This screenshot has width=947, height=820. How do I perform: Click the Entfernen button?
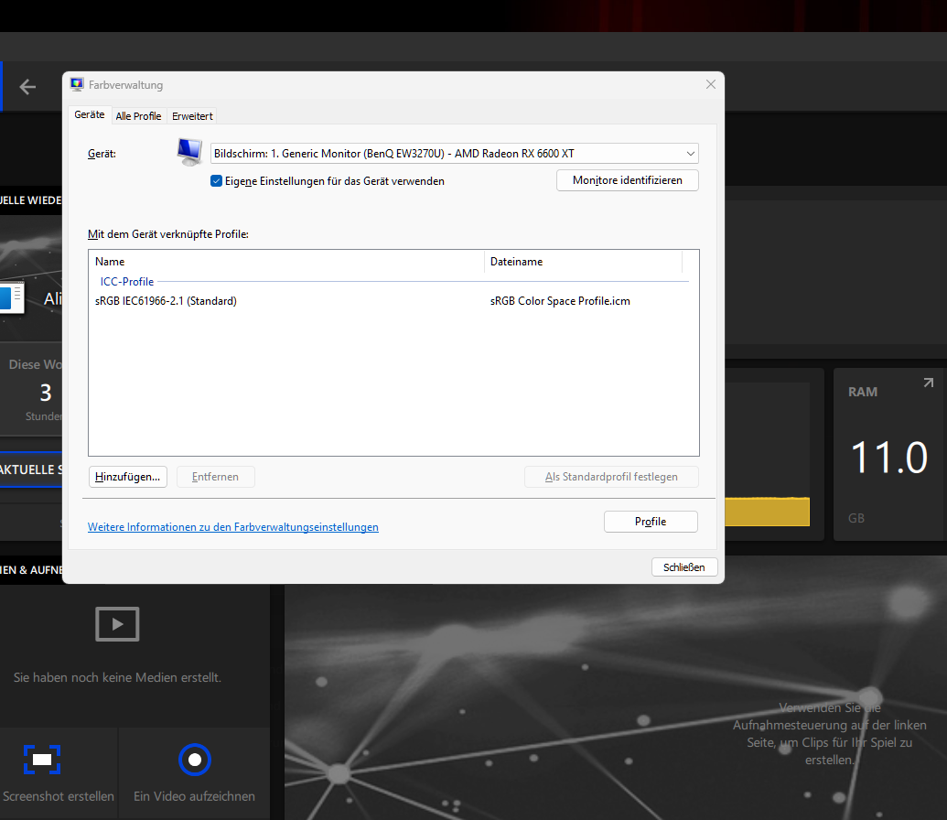tap(215, 477)
